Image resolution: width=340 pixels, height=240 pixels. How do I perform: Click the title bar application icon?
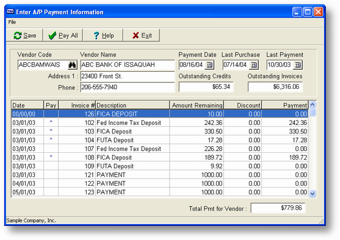10,12
